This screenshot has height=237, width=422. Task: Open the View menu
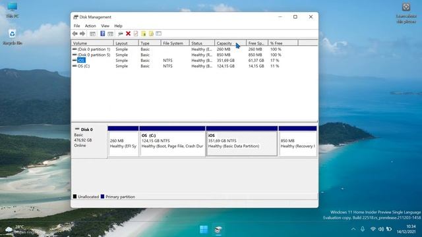coord(105,26)
